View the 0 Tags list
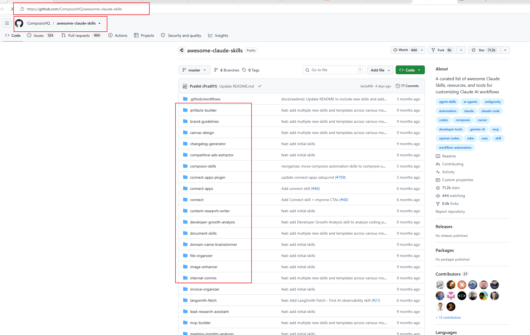The image size is (530, 335). [251, 70]
